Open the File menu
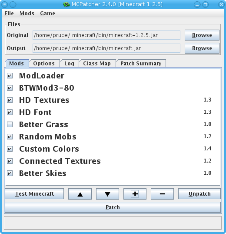The height and width of the screenshot is (234, 226). tap(9, 14)
